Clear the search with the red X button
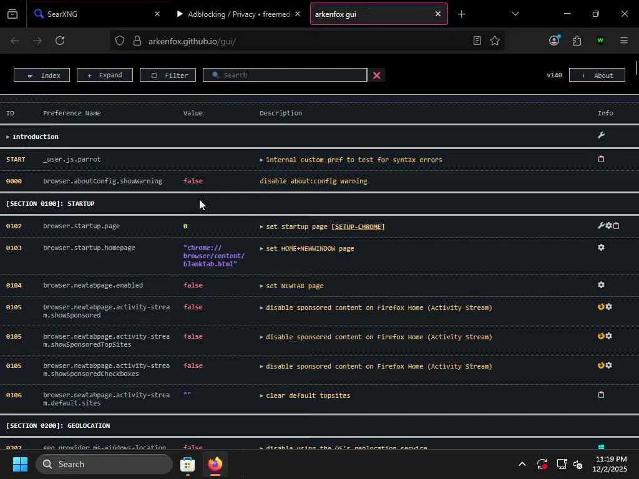Screen dimensions: 639x479 [376, 75]
